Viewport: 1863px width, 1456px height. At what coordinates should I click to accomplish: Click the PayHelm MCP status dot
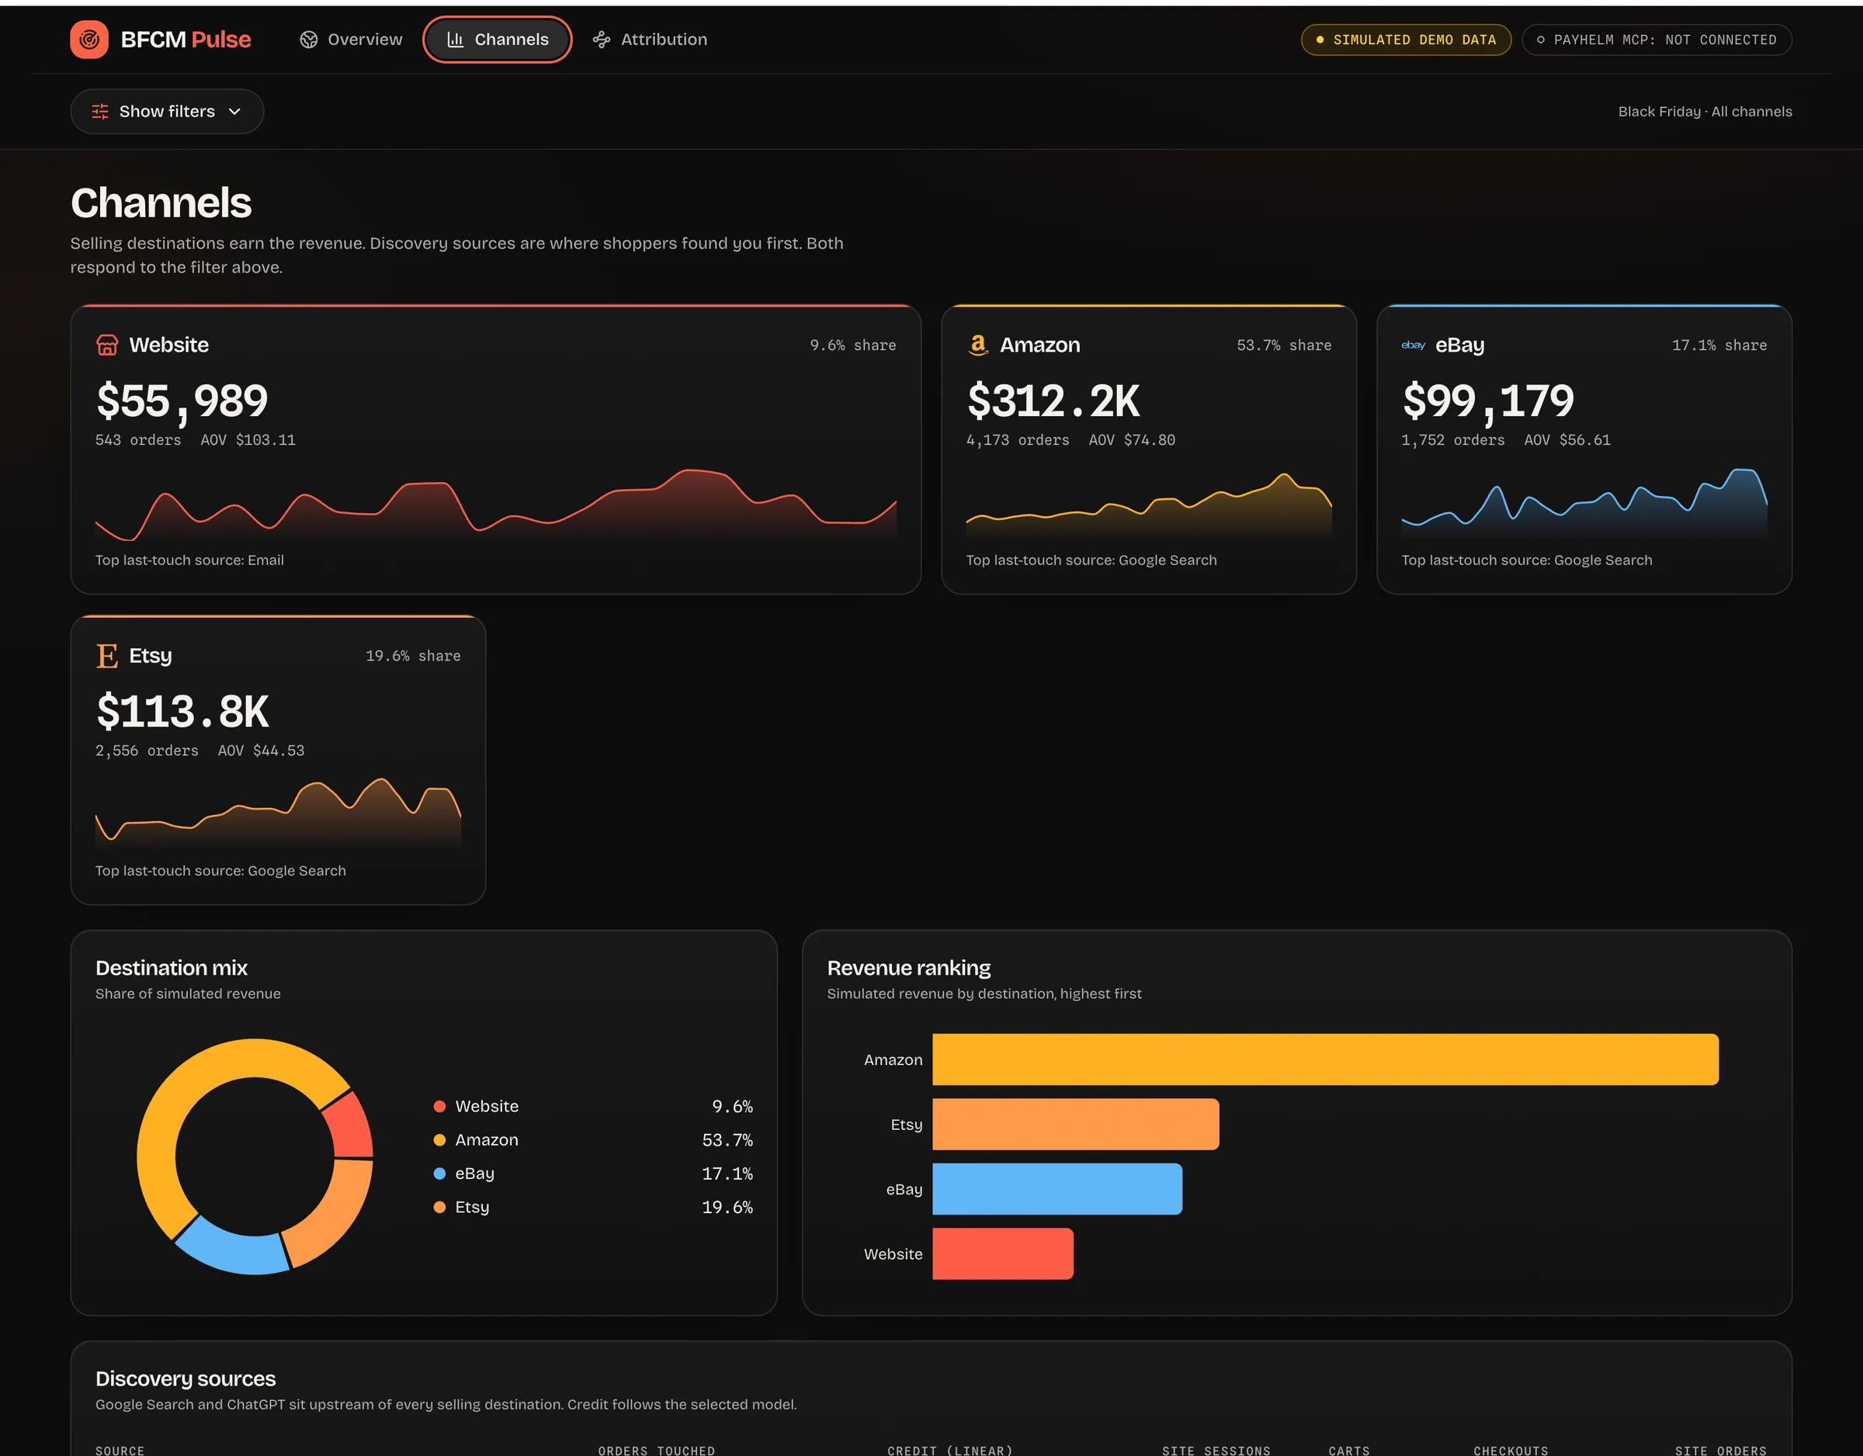pyautogui.click(x=1541, y=40)
